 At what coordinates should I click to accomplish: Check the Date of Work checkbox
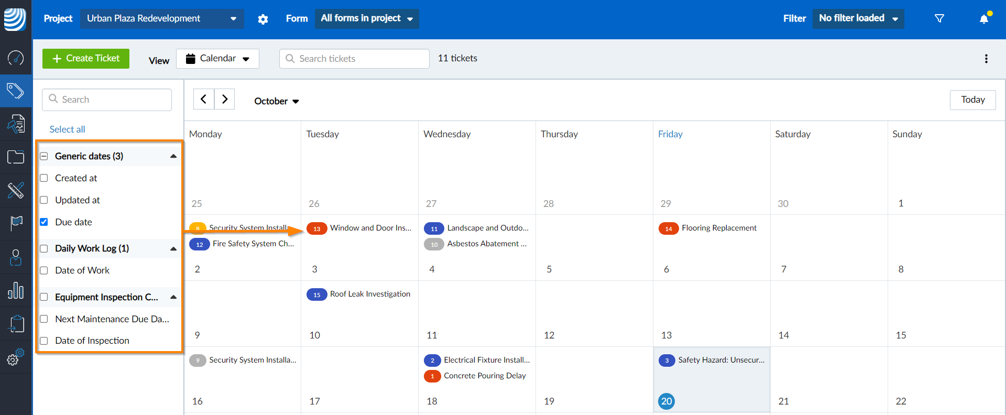point(44,270)
